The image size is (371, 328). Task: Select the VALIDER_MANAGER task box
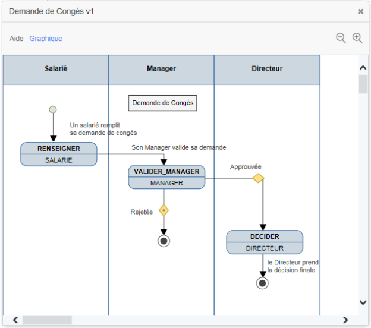tap(166, 177)
